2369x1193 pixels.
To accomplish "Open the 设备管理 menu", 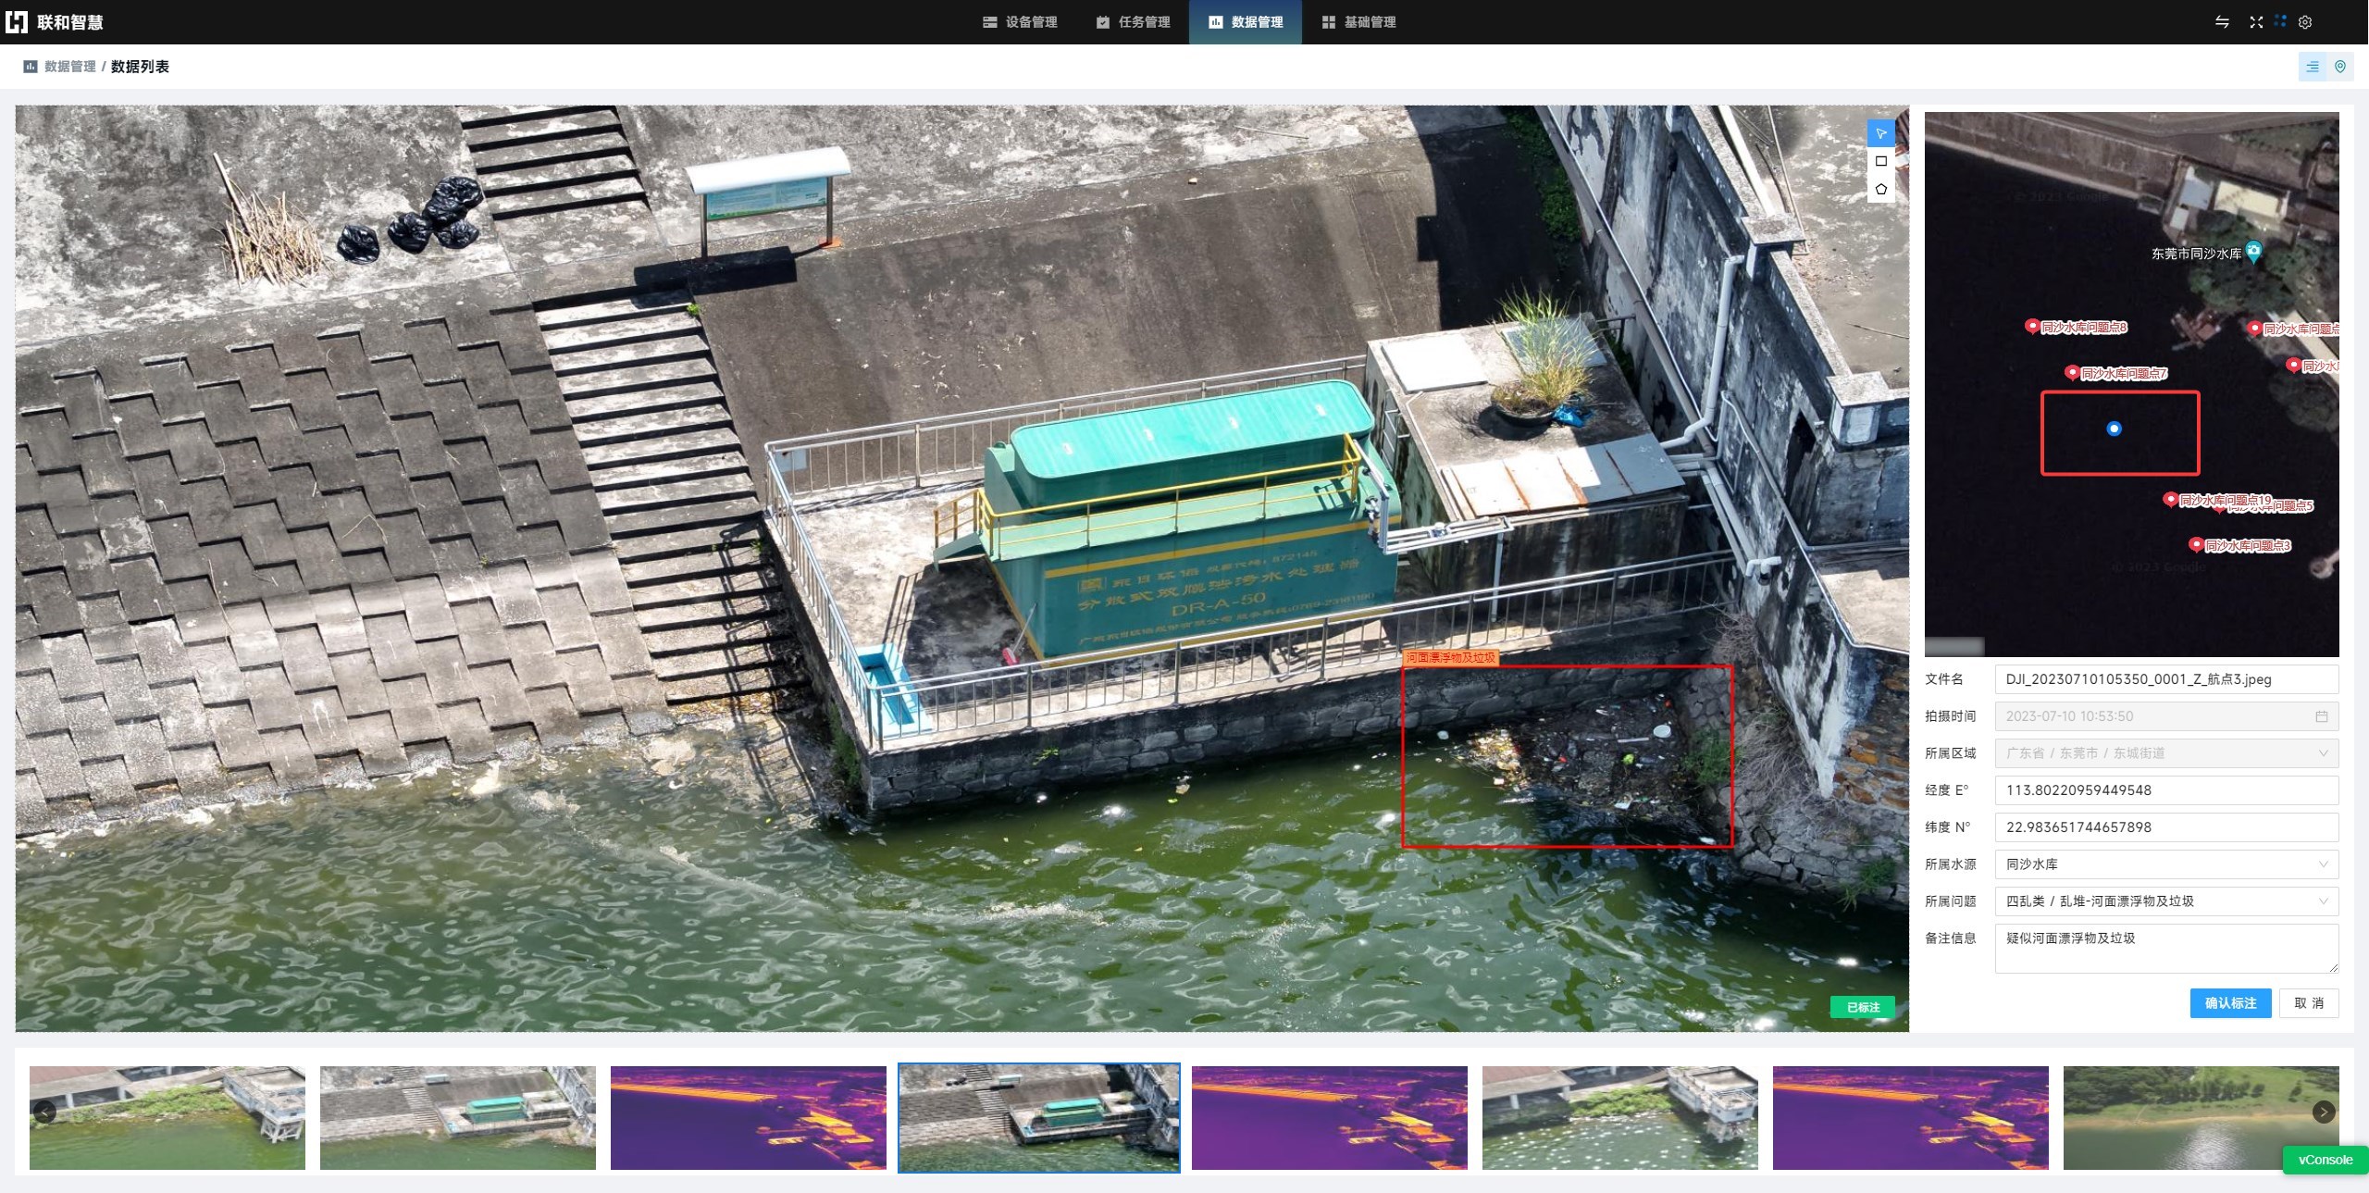I will point(1019,22).
